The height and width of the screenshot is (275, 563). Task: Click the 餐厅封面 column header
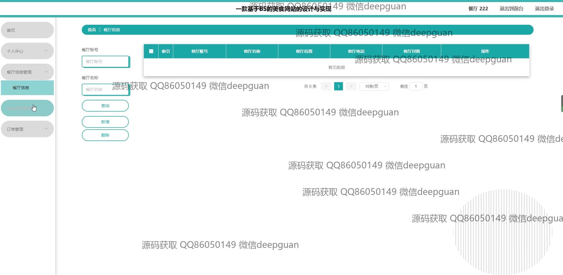click(x=412, y=51)
